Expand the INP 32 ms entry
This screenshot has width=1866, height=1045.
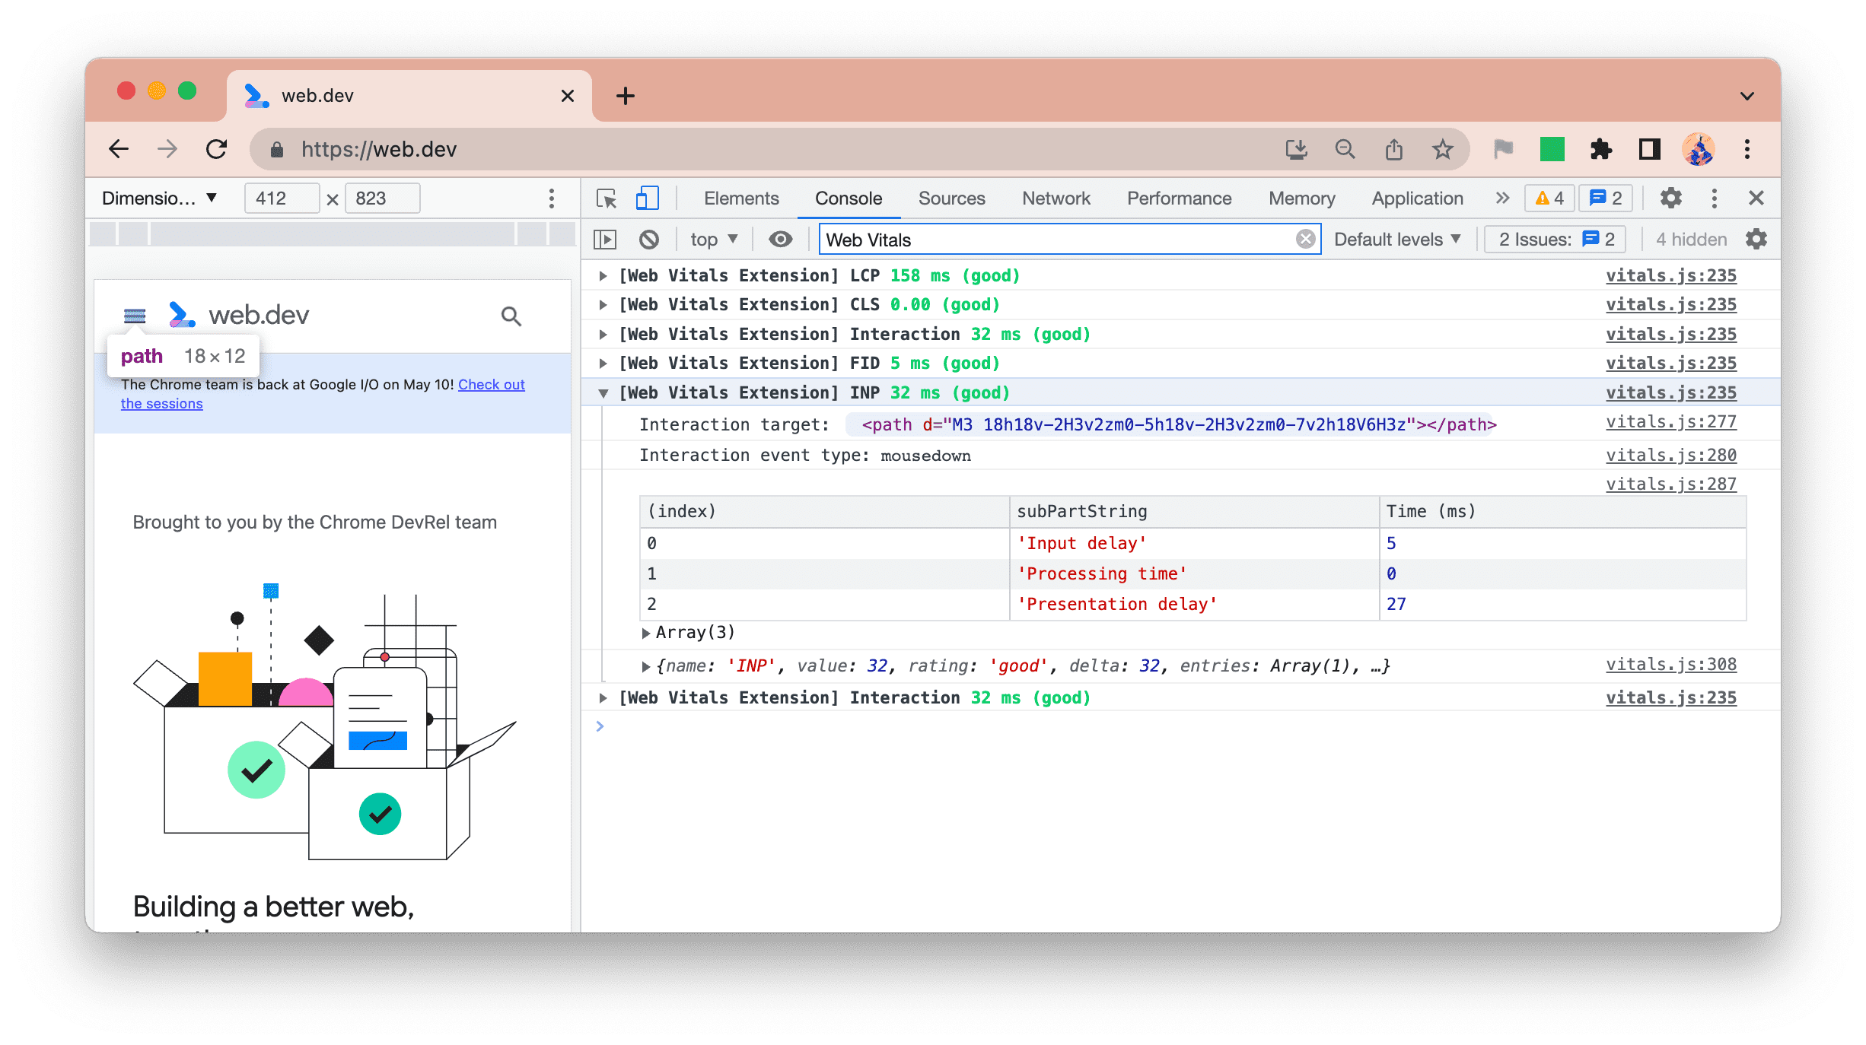point(605,393)
